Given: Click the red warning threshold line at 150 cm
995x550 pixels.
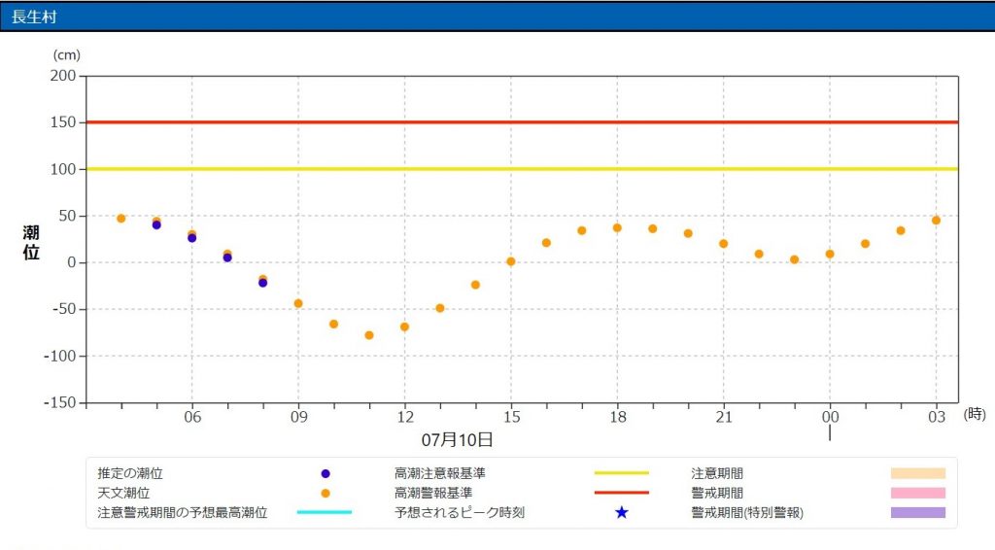Looking at the screenshot, I should [x=522, y=121].
